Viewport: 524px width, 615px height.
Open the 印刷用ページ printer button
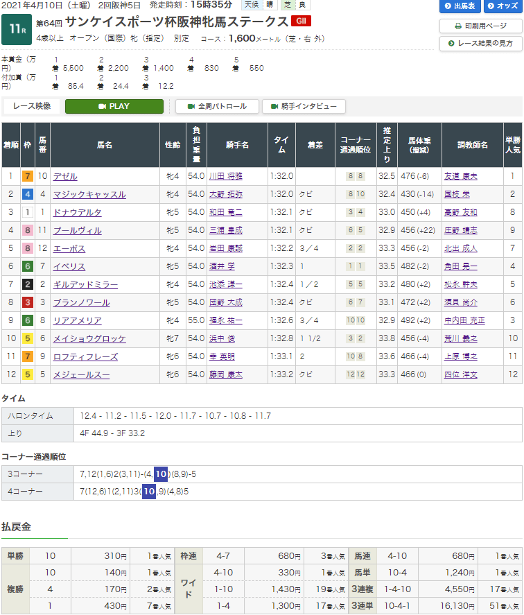(x=480, y=26)
